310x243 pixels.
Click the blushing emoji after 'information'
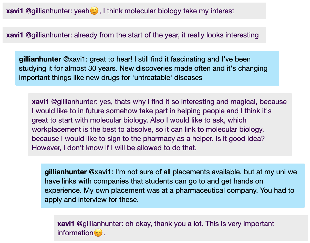click(98, 233)
